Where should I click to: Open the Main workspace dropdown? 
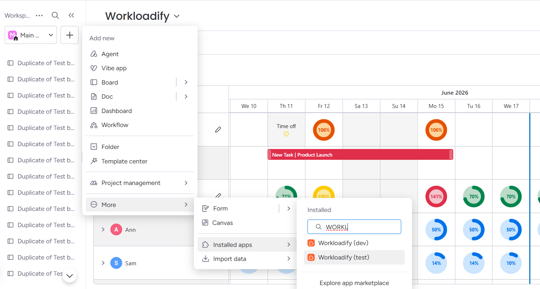pos(31,35)
